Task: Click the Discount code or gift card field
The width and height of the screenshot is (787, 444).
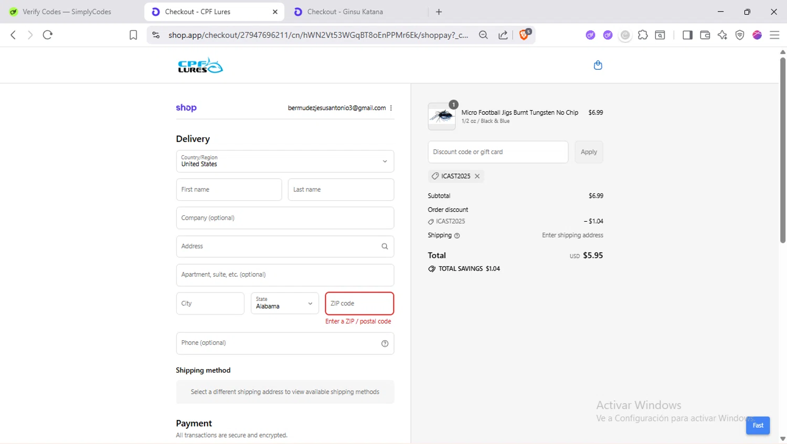Action: click(498, 152)
